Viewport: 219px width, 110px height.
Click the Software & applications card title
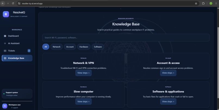tap(168, 92)
